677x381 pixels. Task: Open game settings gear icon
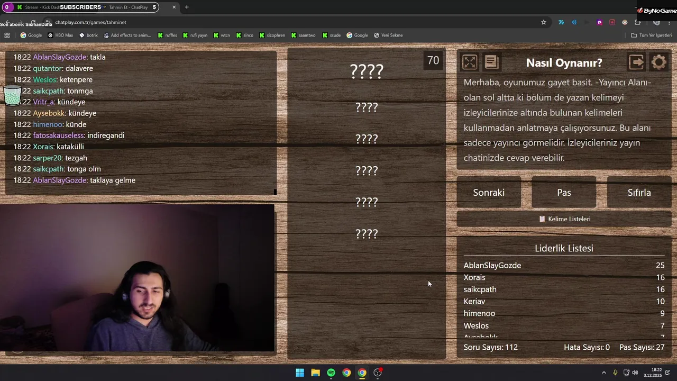(x=658, y=62)
